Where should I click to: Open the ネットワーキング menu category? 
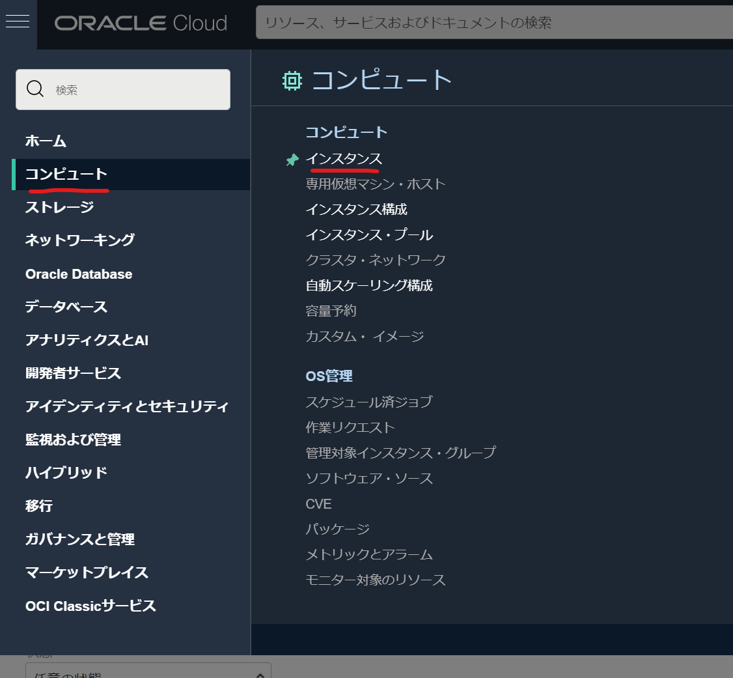coord(80,240)
